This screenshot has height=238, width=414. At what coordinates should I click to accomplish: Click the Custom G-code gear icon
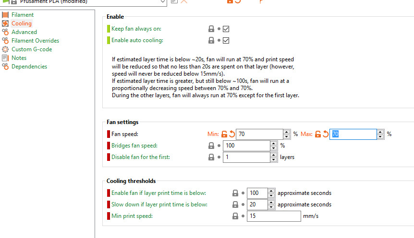[5, 49]
